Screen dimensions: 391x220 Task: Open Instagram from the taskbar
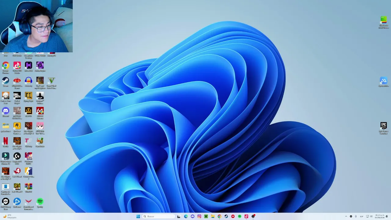(199, 216)
